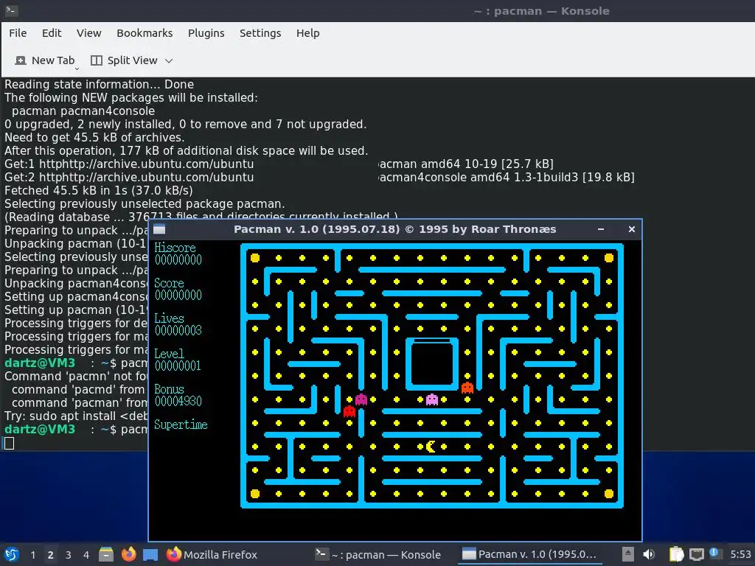755x566 pixels.
Task: Click the Lives value 00000003
Action: [x=178, y=330]
